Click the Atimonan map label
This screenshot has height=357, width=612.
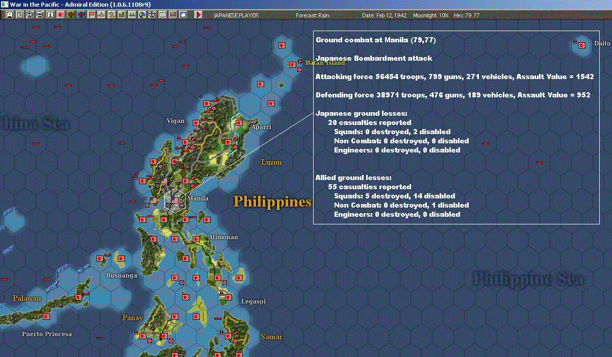pos(223,237)
